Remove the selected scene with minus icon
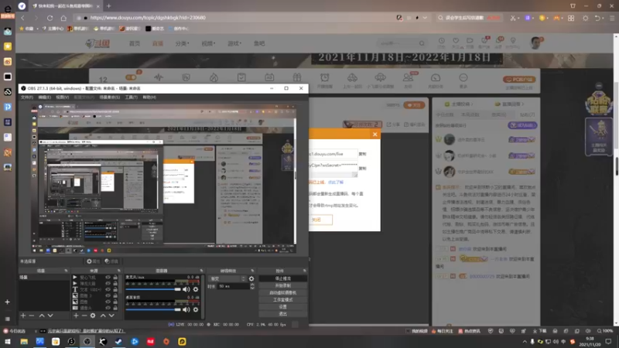This screenshot has width=619, height=348. tap(32, 316)
